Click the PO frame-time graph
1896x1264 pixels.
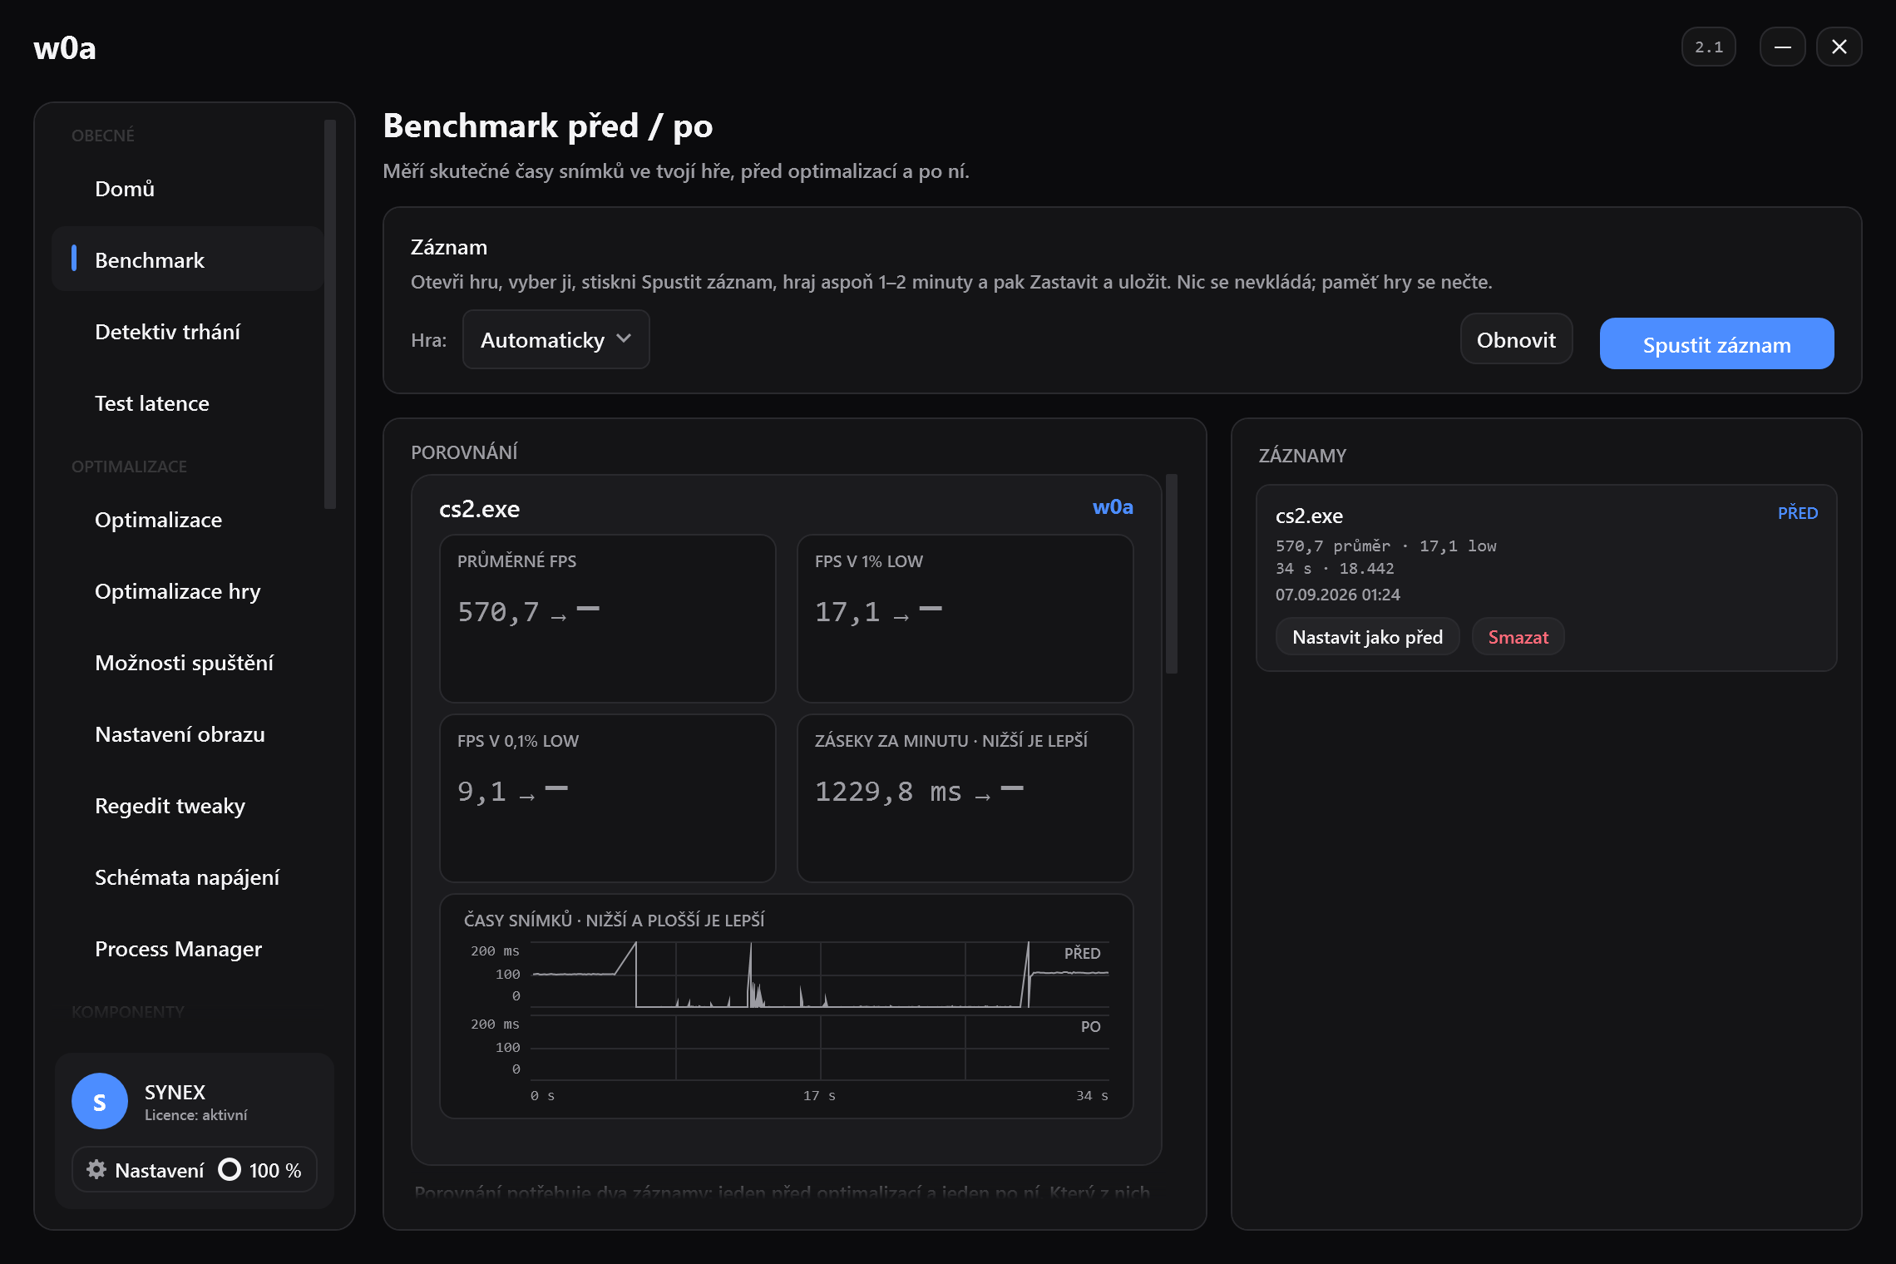tap(820, 1048)
